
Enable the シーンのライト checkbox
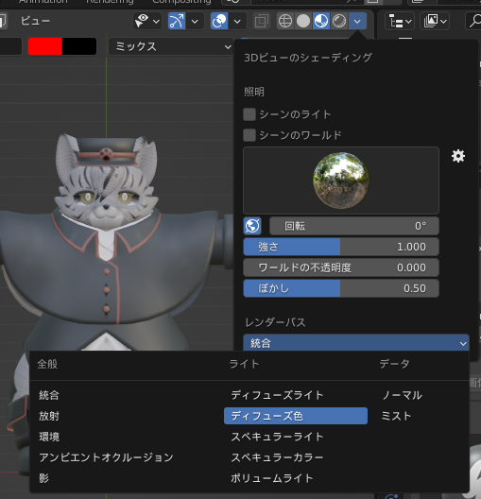click(x=249, y=114)
